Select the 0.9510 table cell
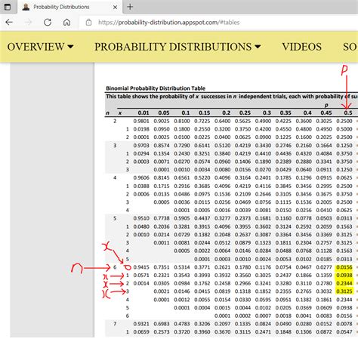Screen dimensions: 358x342 tap(141, 218)
